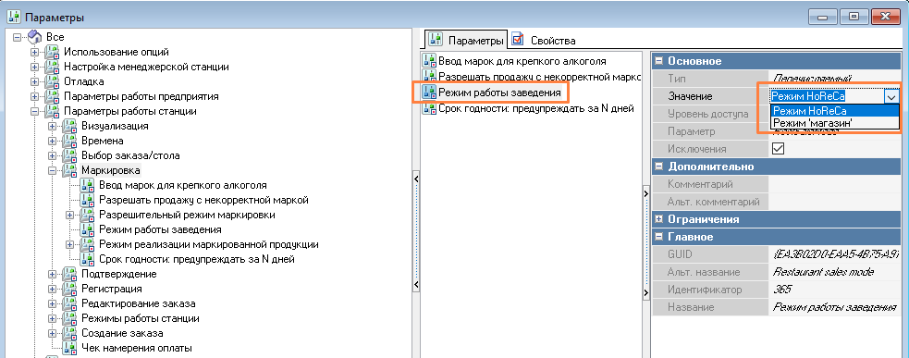This screenshot has height=358, width=909.
Task: Click icon beside 'Отладка'
Action: [53, 81]
